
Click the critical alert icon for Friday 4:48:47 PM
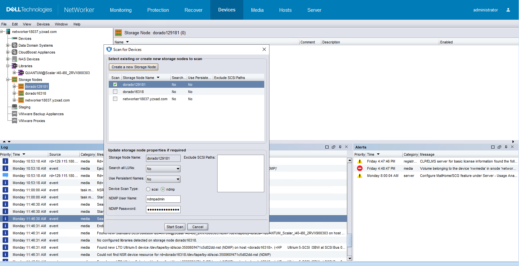pos(360,168)
